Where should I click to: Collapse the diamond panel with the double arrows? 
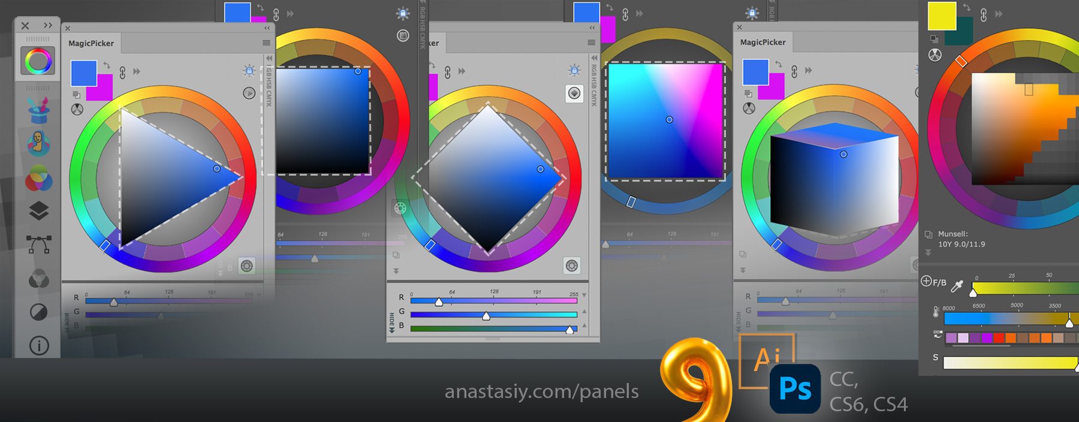click(592, 28)
